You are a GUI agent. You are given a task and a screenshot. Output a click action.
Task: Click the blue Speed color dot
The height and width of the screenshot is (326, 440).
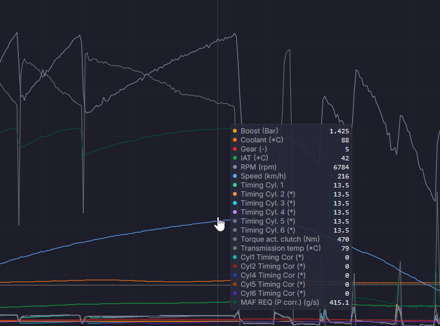click(x=235, y=176)
